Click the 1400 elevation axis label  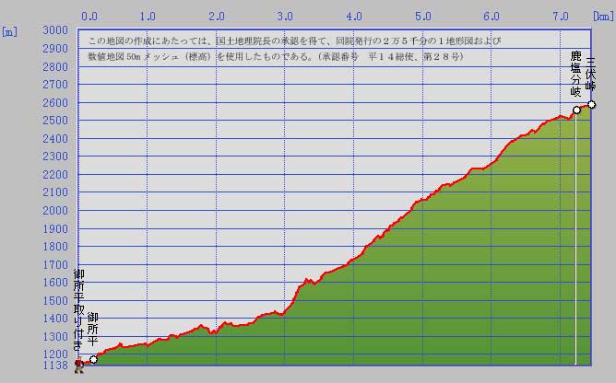[x=55, y=319]
